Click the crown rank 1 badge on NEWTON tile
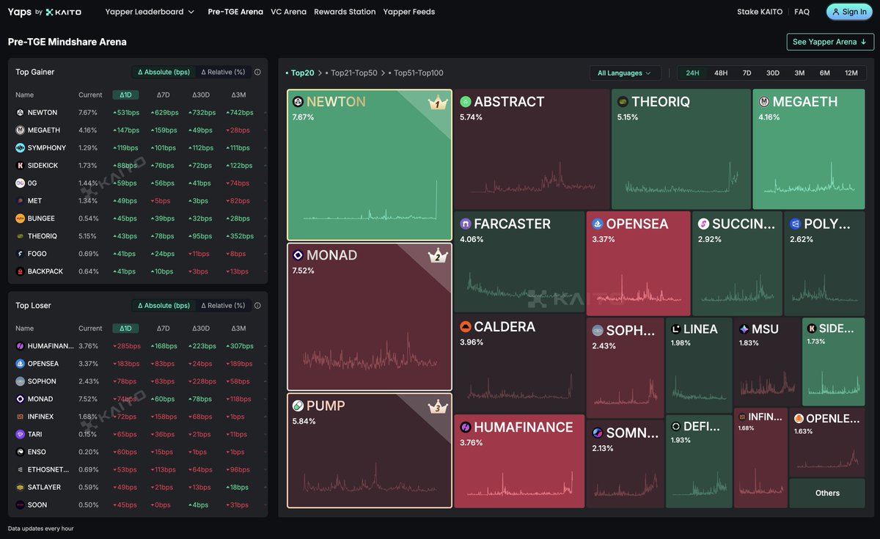 (x=438, y=103)
